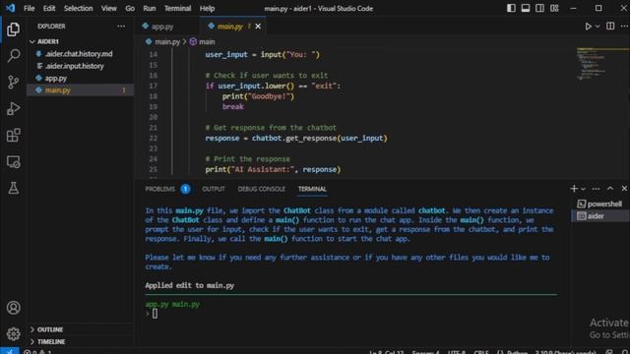Click the remote window indicator in status bar

coord(9,351)
